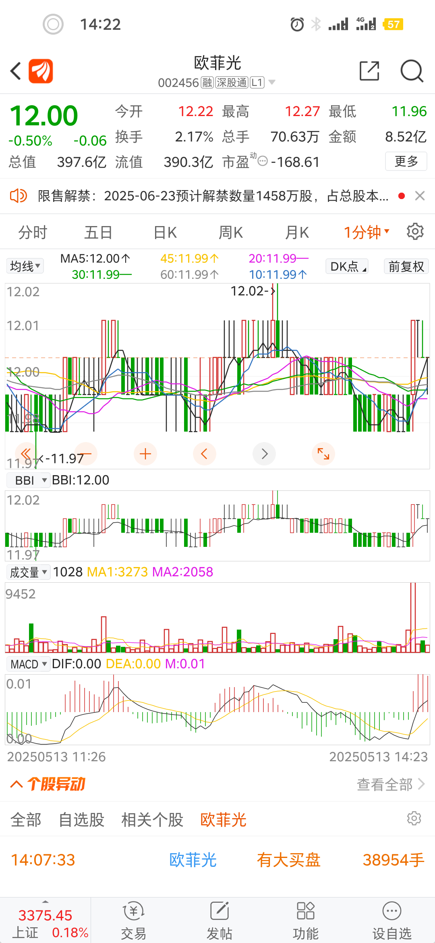Open 功能 functions icon in bottom bar
This screenshot has height=943, width=435.
[x=305, y=912]
